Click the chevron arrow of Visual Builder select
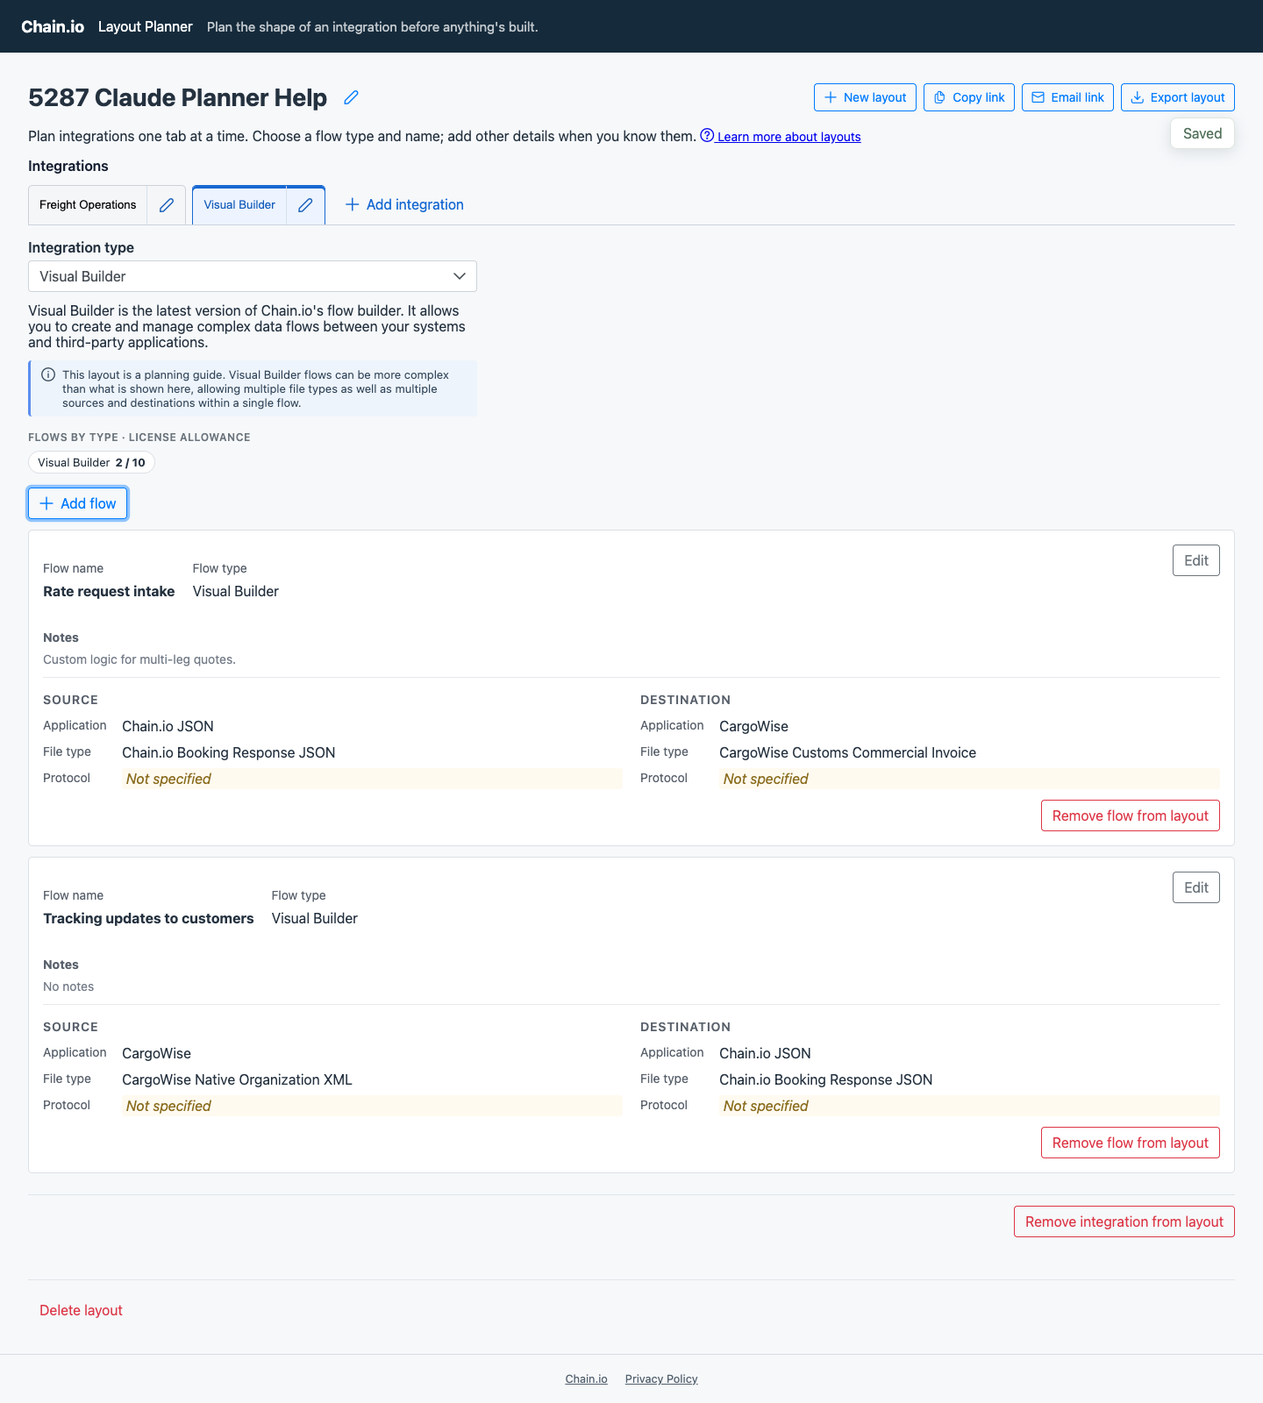This screenshot has height=1403, width=1263. tap(460, 276)
